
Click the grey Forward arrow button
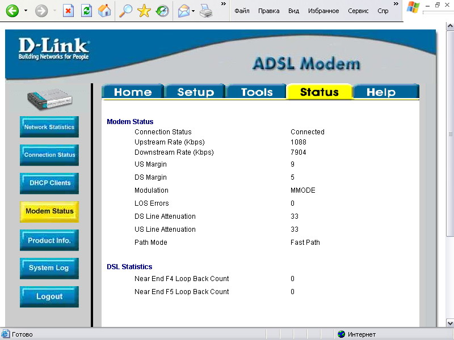click(41, 11)
